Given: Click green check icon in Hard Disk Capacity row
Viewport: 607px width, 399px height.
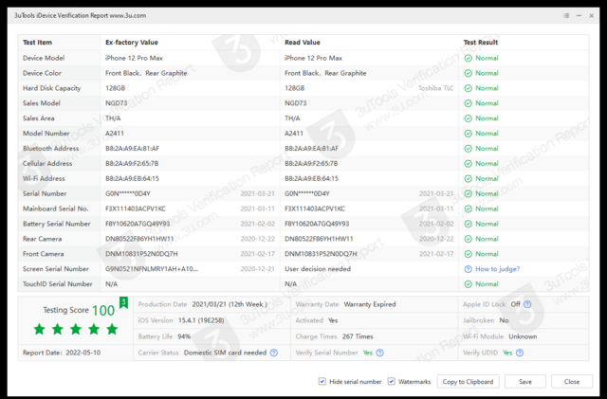Looking at the screenshot, I should [x=468, y=88].
